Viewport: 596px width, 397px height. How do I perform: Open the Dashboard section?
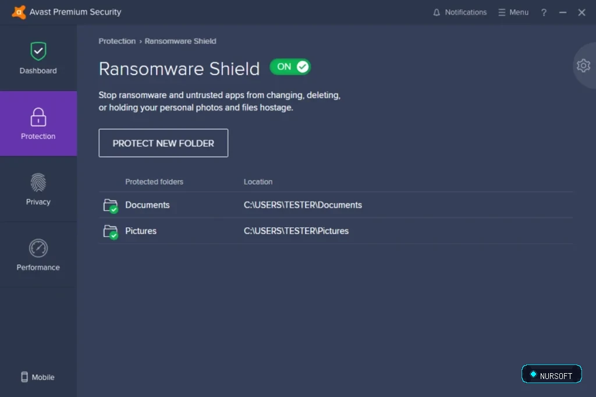[38, 58]
